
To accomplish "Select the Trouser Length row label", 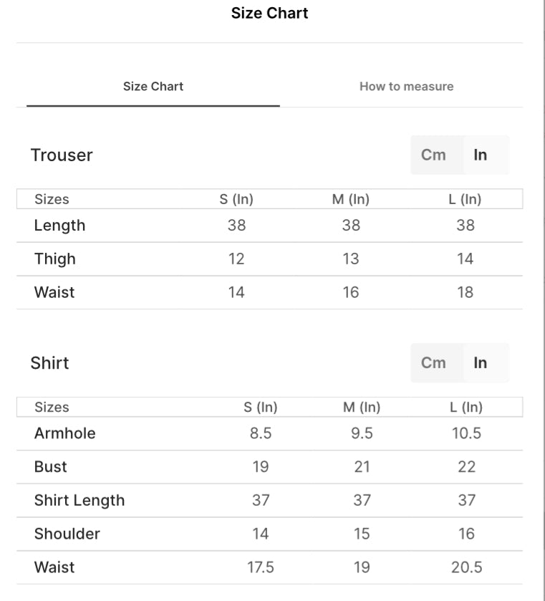I will tap(59, 226).
